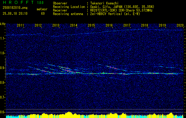Click the kHz axis unit label
Image resolution: width=186 pixels, height=118 pixels.
(x=3, y=24)
